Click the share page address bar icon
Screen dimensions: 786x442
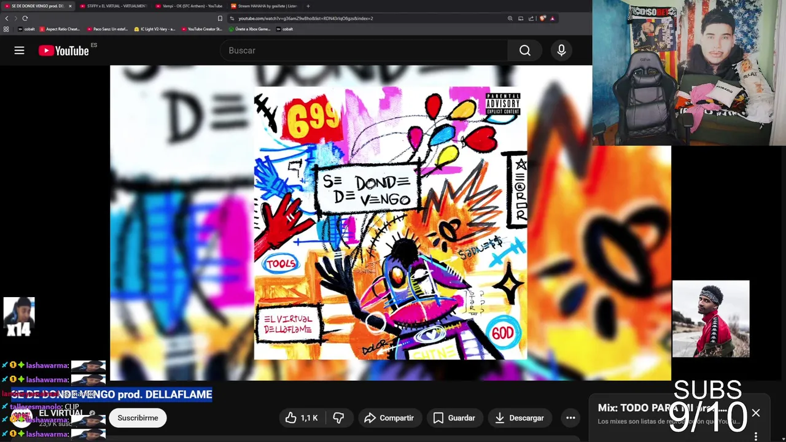531,18
